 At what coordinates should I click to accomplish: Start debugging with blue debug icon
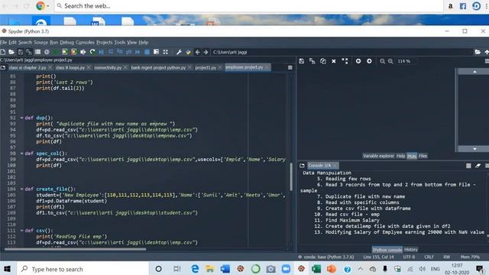point(102,52)
